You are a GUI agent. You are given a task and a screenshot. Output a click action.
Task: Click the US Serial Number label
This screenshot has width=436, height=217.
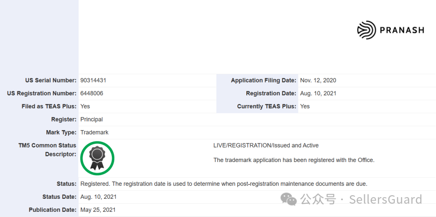[50, 80]
